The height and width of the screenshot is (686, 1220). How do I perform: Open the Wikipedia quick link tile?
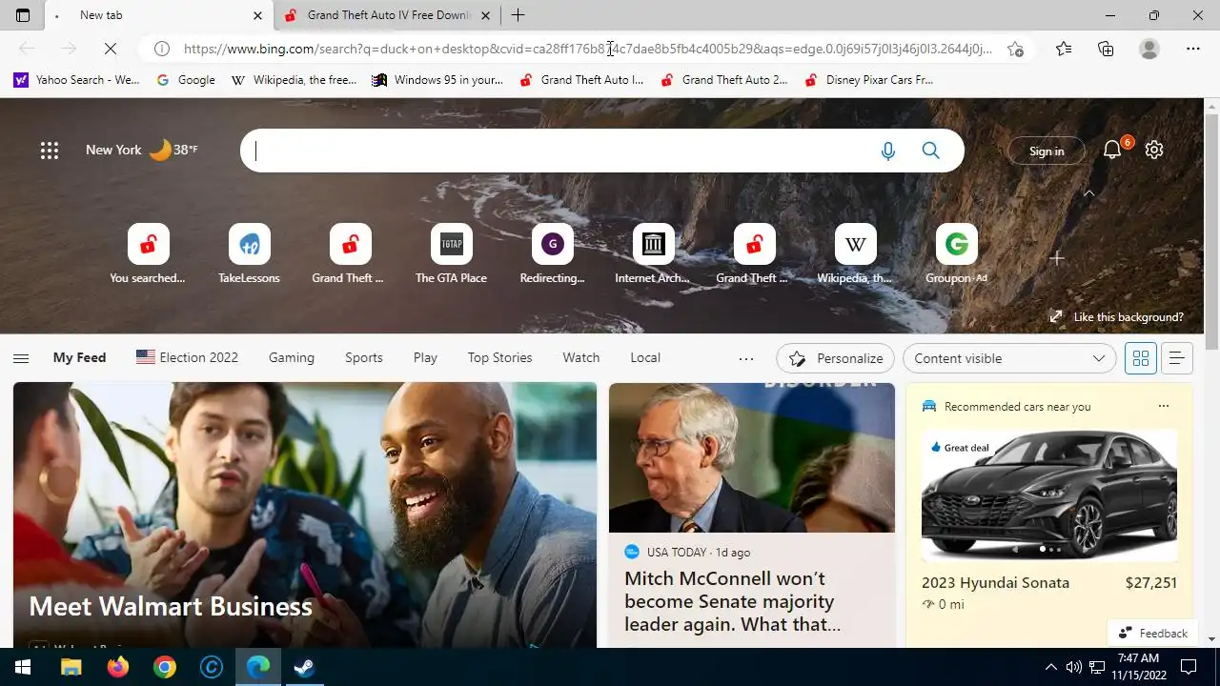855,254
